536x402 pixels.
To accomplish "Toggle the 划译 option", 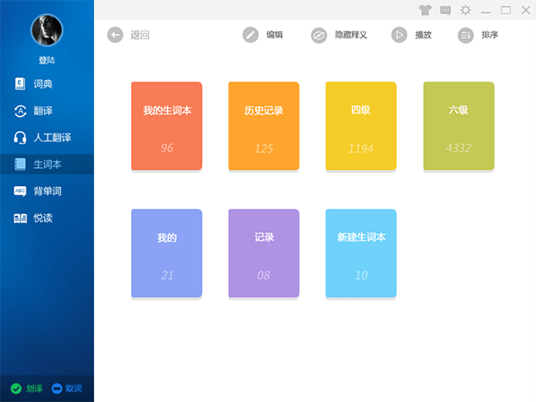I will point(26,389).
